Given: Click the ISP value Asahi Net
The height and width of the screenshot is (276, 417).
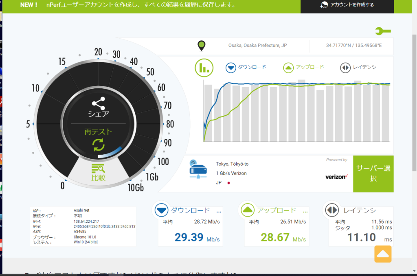Looking at the screenshot, I should click(81, 210).
